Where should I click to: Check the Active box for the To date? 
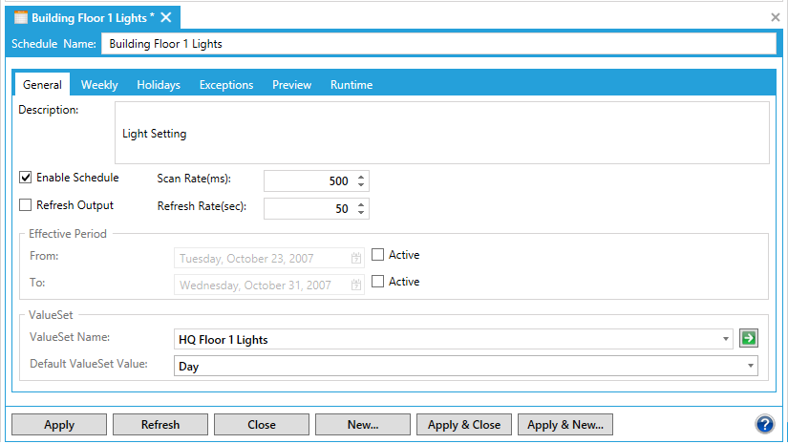point(378,282)
